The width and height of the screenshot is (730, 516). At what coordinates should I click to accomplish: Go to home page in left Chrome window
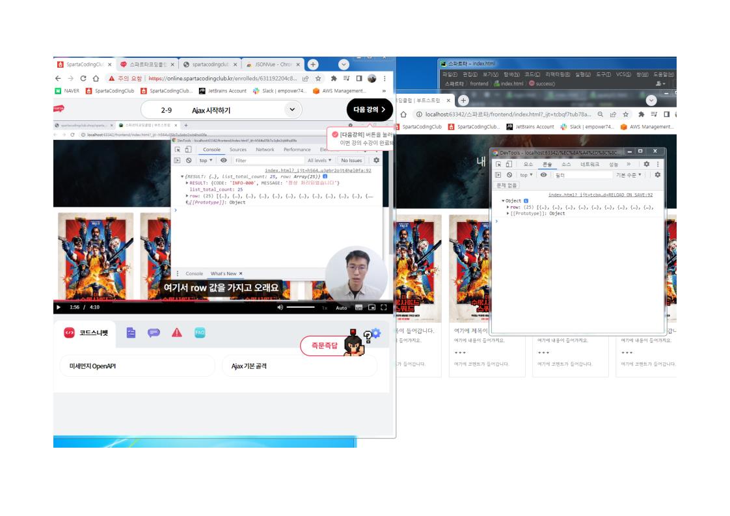(96, 78)
